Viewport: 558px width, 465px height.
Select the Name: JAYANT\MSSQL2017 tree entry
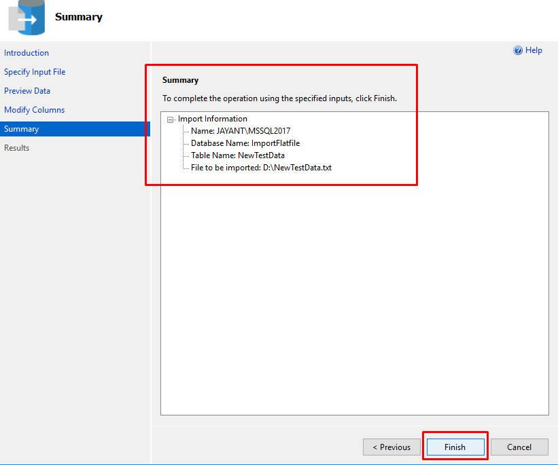coord(241,131)
